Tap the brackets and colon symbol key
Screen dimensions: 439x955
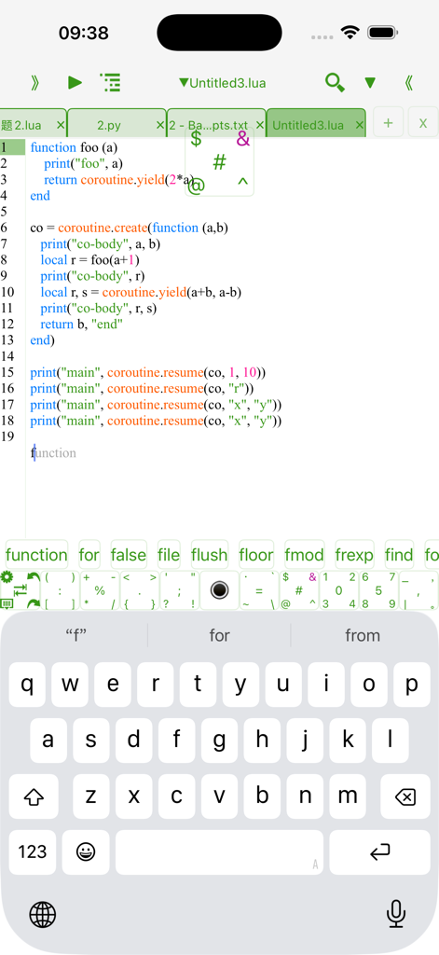(x=60, y=590)
